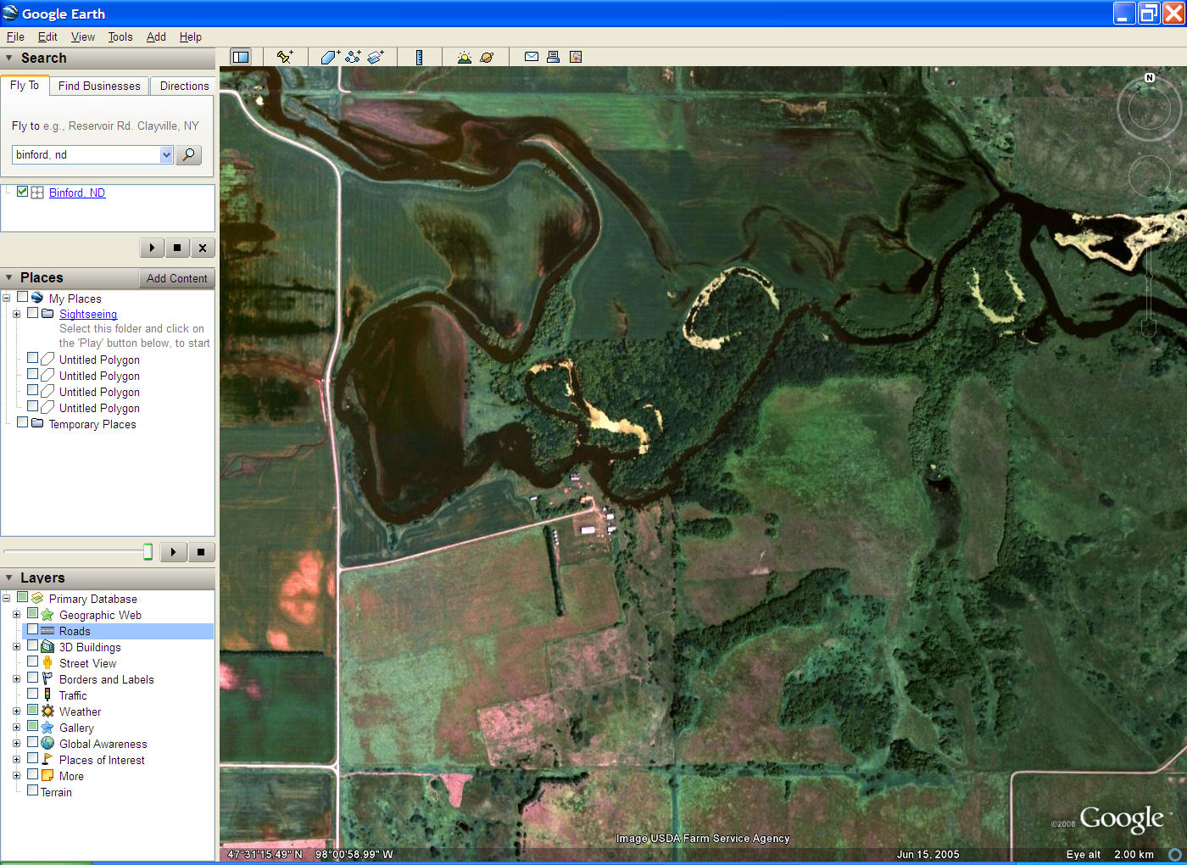Check the first Untitled Polygon checkbox
The width and height of the screenshot is (1187, 865).
pyautogui.click(x=32, y=358)
